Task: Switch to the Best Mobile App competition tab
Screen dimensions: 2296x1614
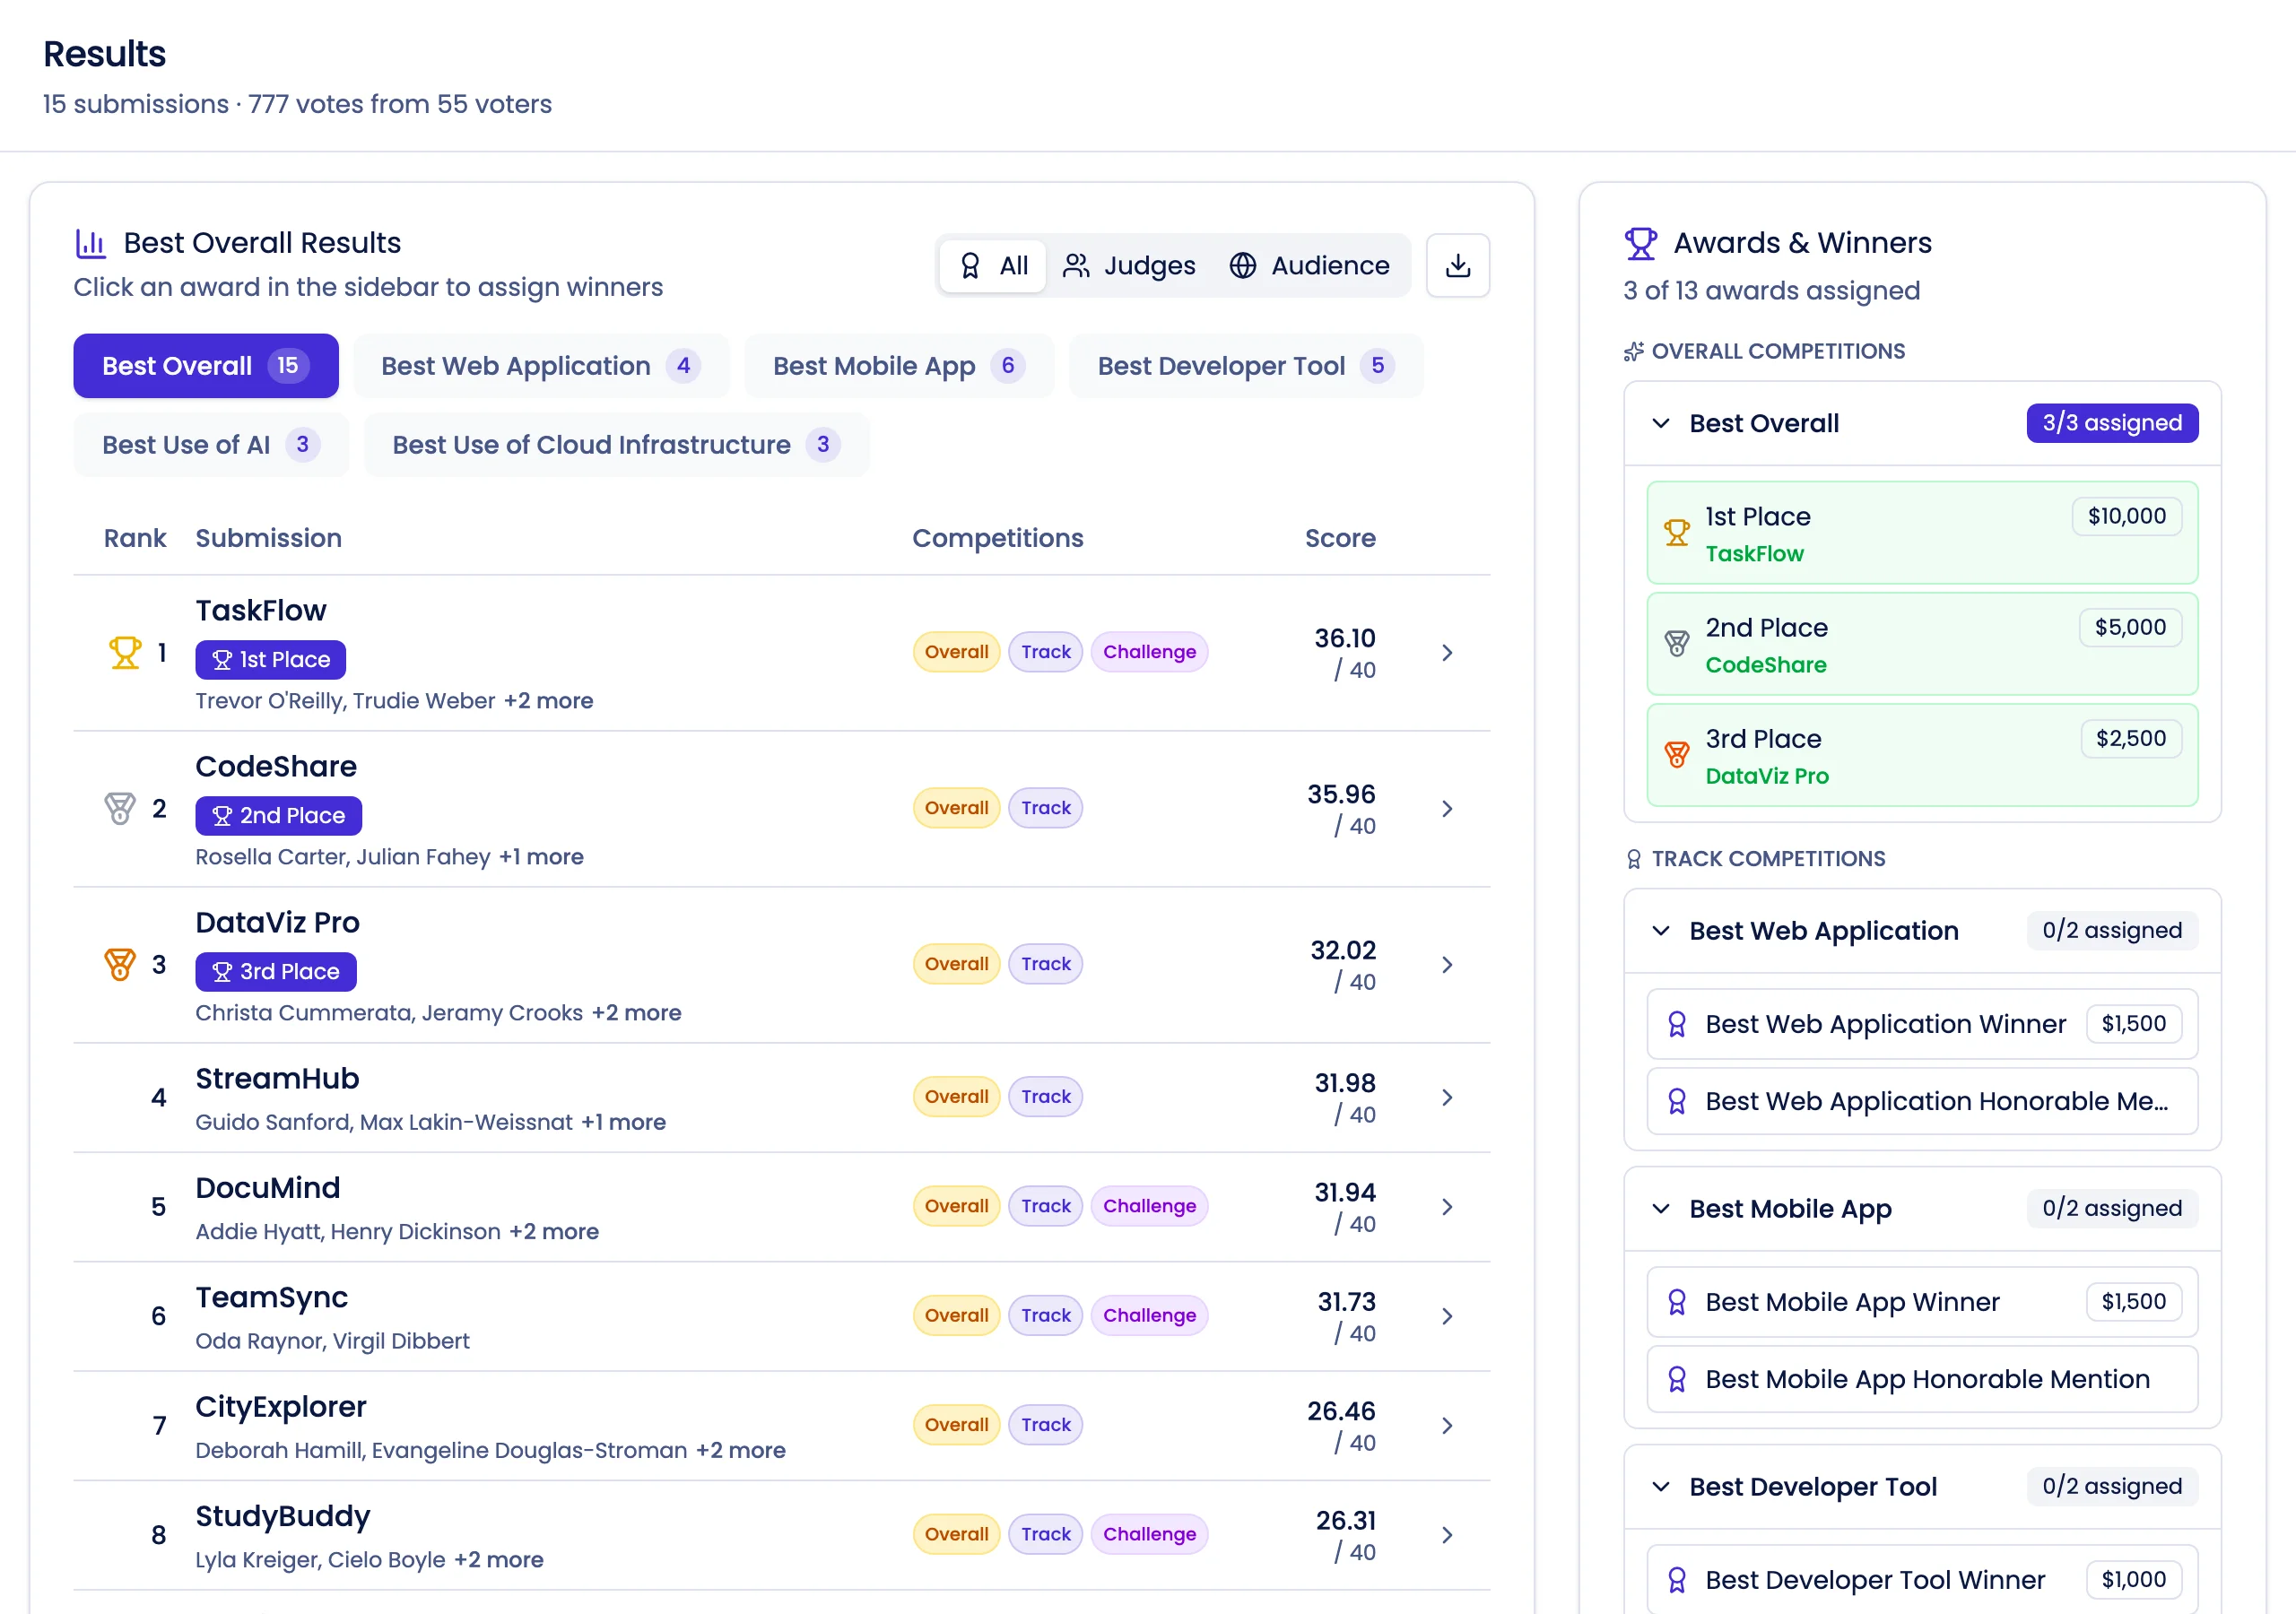Action: click(x=897, y=365)
